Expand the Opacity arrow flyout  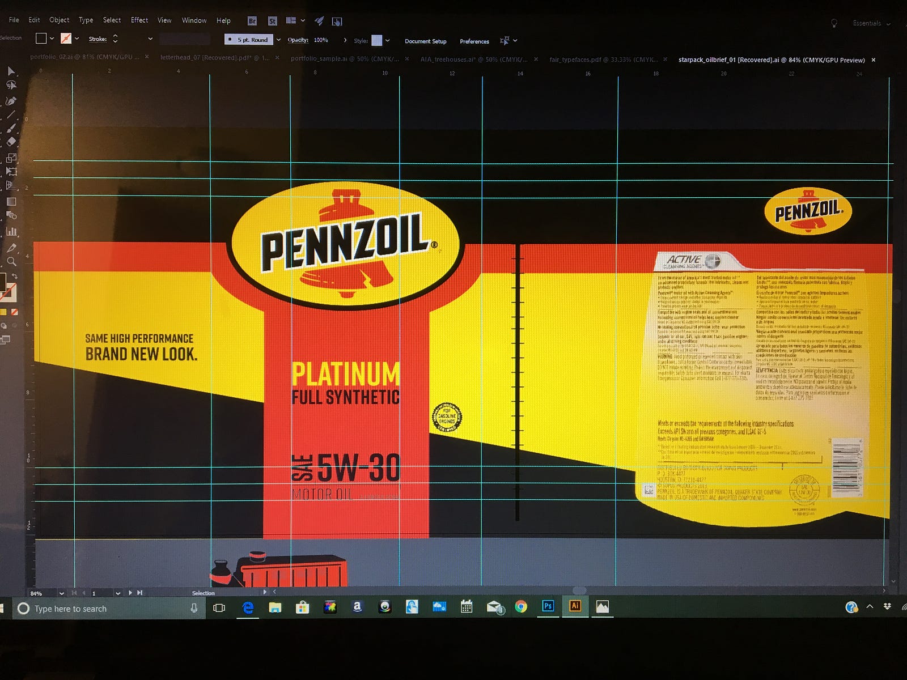(345, 40)
